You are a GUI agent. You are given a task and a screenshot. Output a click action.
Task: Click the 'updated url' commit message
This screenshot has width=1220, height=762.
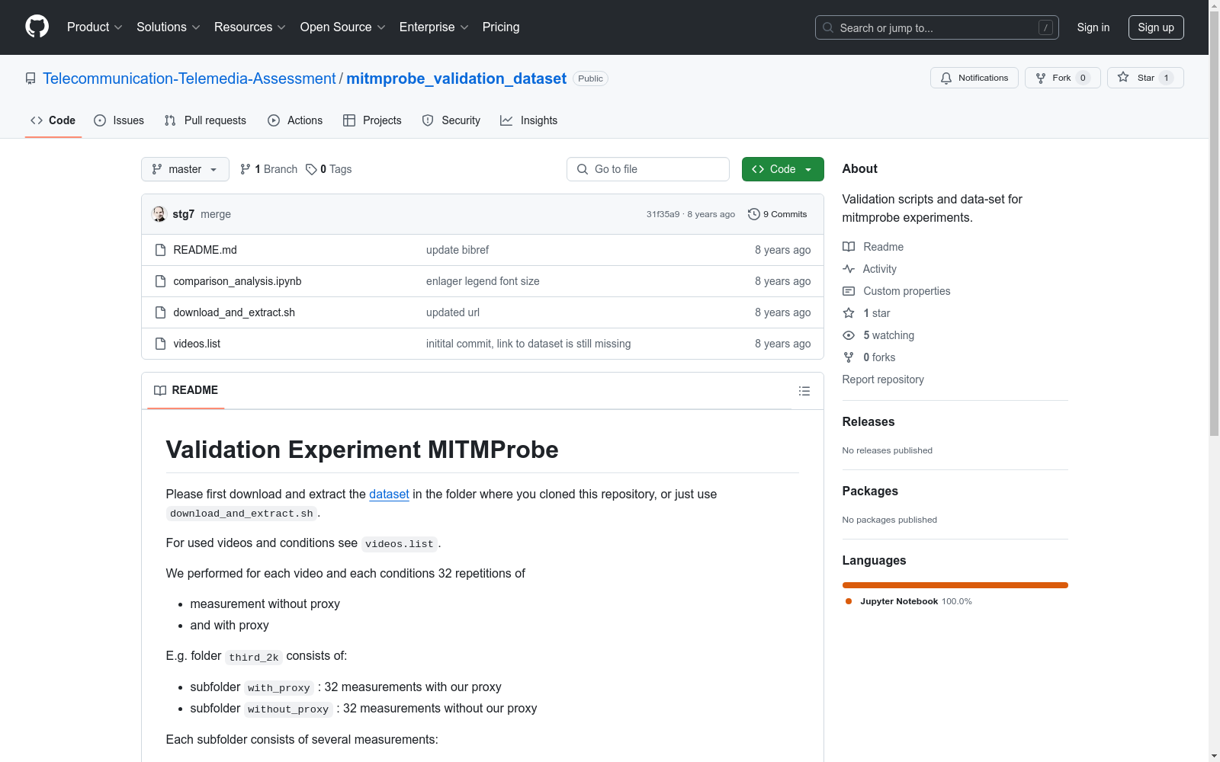453,312
